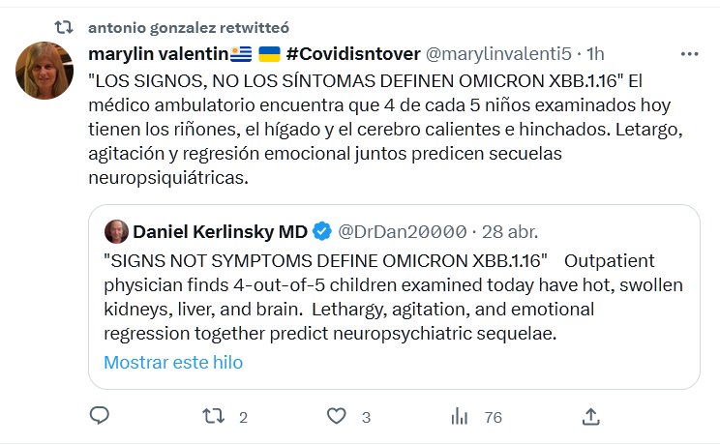The image size is (720, 445).
Task: Open marylin valentin's profile picture
Action: tap(45, 70)
